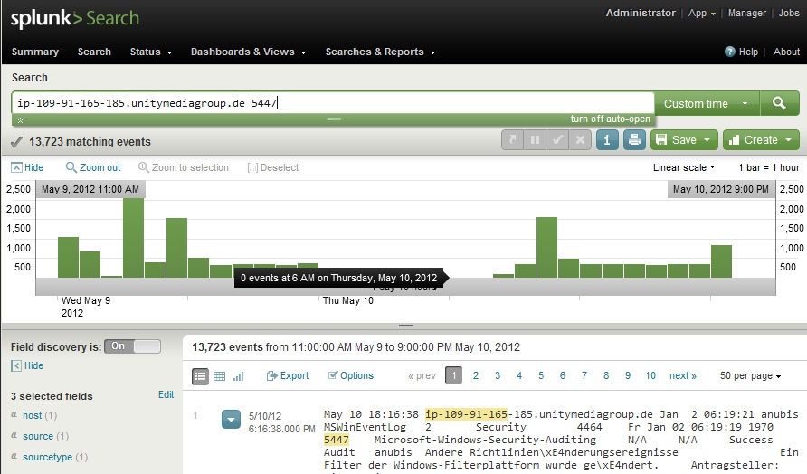Image resolution: width=807 pixels, height=474 pixels.
Task: Go to results page 2
Action: (476, 375)
